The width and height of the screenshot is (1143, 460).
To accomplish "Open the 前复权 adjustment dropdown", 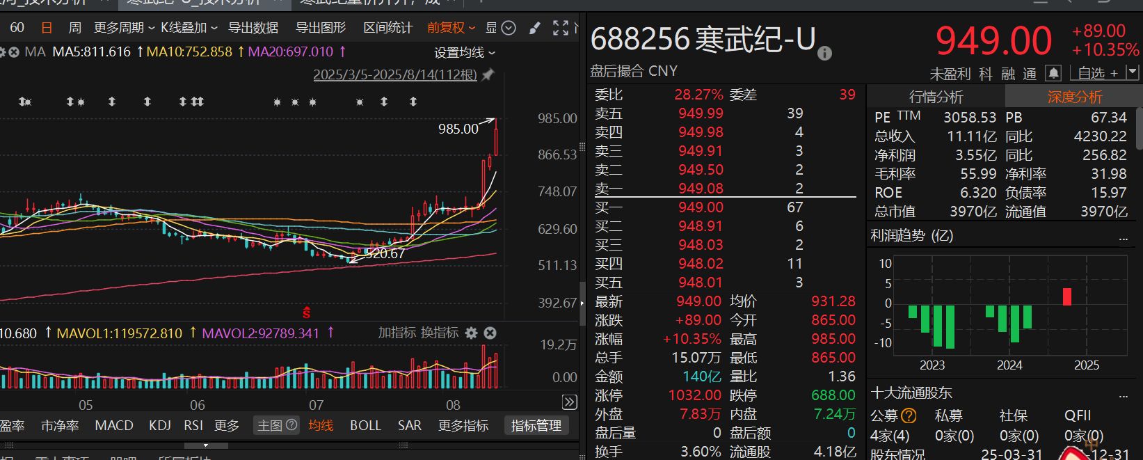I will (451, 28).
